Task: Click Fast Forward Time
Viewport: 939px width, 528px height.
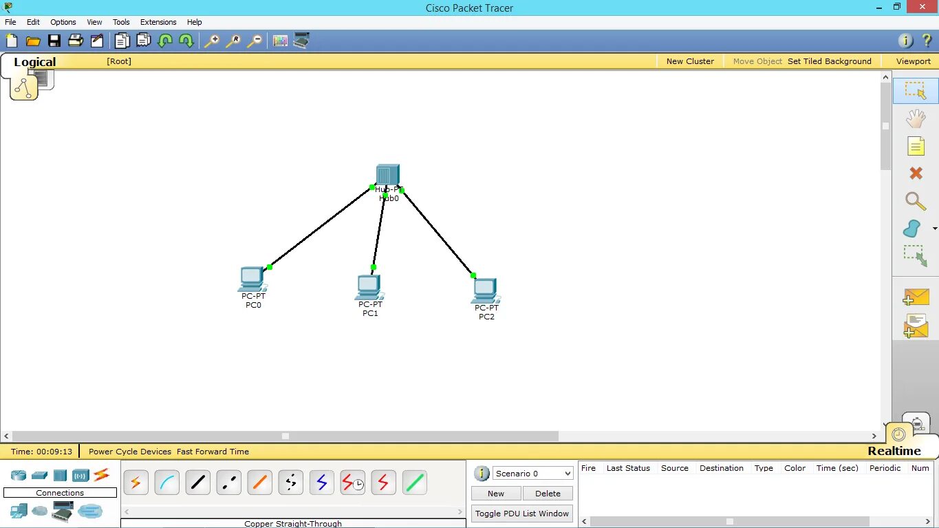Action: click(213, 452)
